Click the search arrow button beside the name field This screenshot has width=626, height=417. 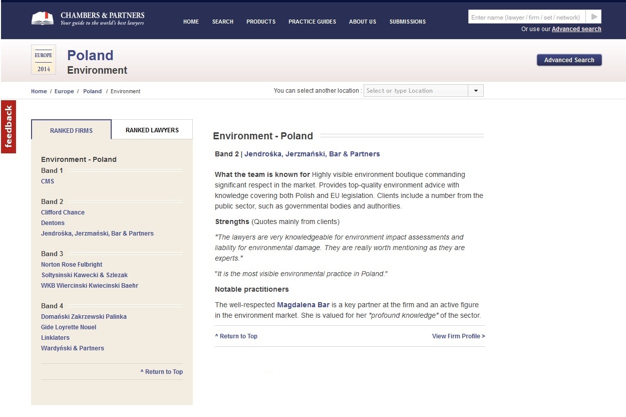(x=594, y=17)
